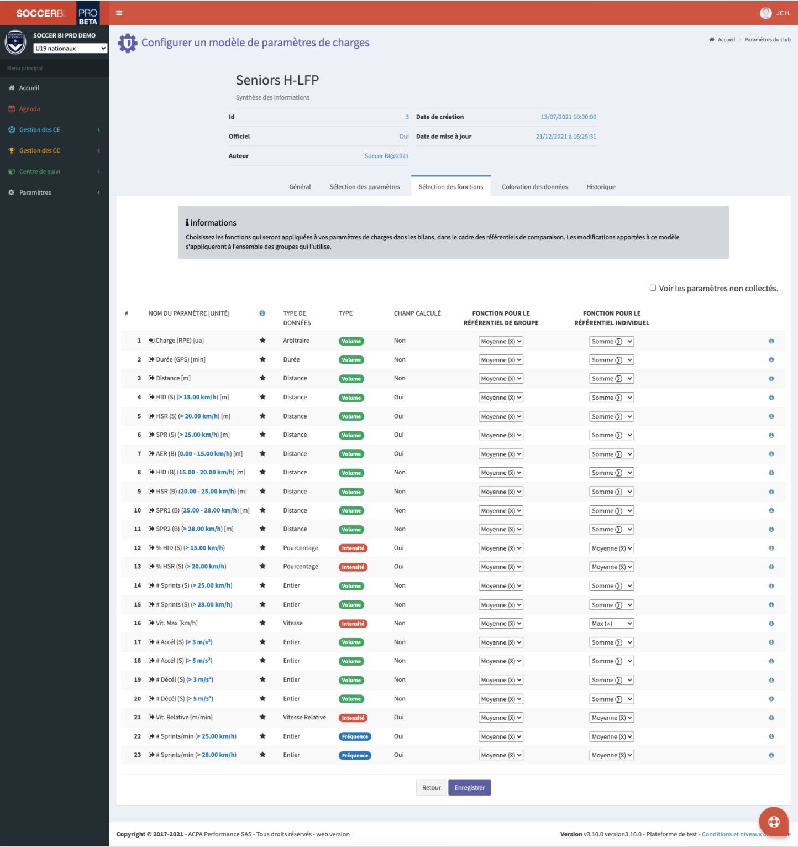This screenshot has width=798, height=847.
Task: Show info for Vit. Max row
Action: 771,624
